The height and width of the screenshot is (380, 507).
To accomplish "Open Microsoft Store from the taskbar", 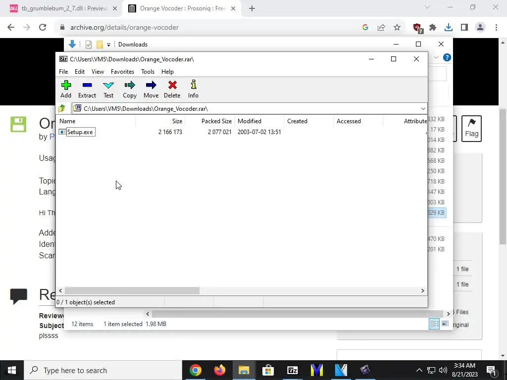I will (x=268, y=370).
